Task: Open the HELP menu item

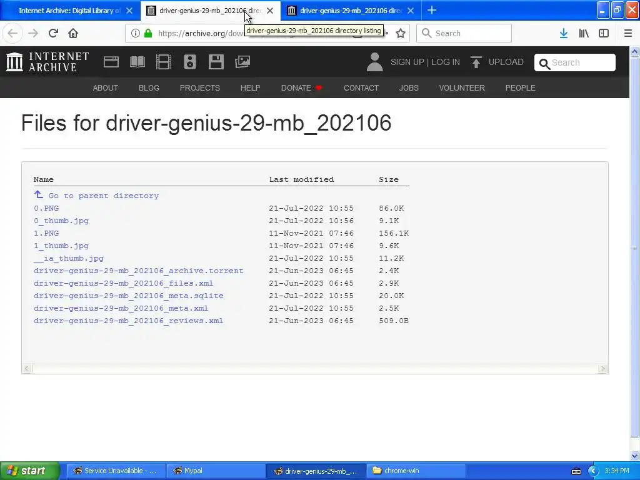Action: pyautogui.click(x=250, y=87)
